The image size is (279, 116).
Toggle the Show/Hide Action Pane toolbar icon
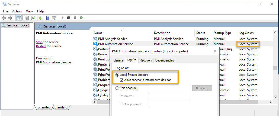pos(54,18)
